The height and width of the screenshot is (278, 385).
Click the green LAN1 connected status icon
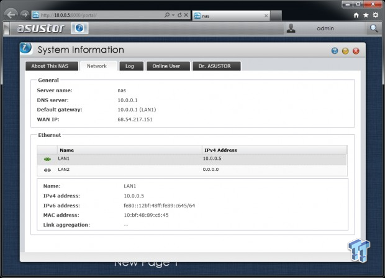[47, 159]
